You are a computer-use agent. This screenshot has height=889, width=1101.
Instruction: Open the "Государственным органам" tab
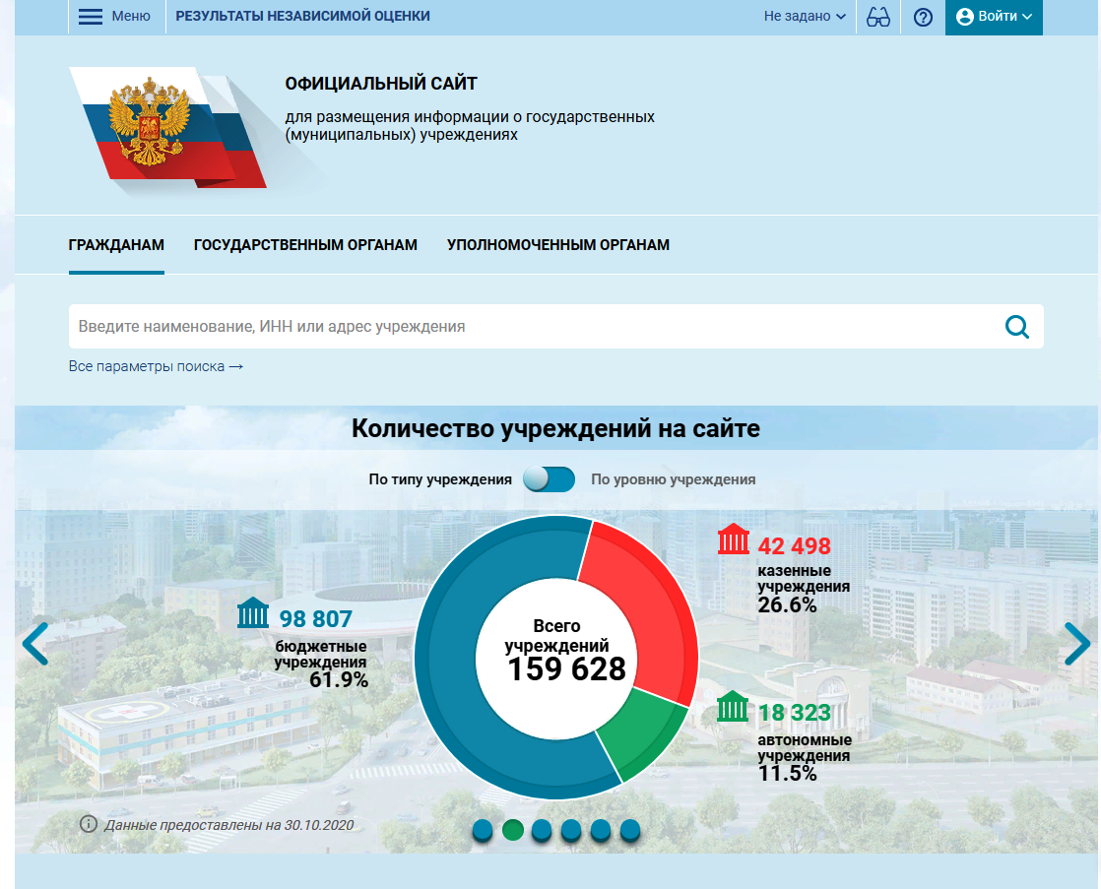click(305, 245)
